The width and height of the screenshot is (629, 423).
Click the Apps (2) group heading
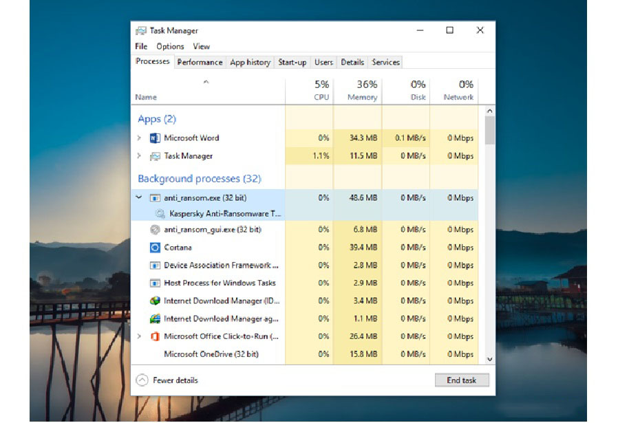pos(157,119)
